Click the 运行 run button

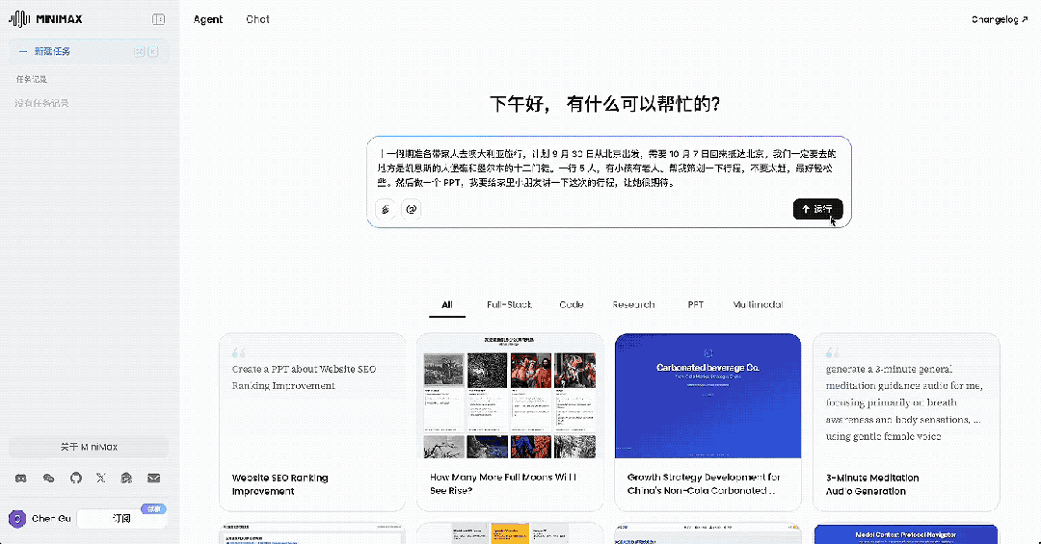818,209
